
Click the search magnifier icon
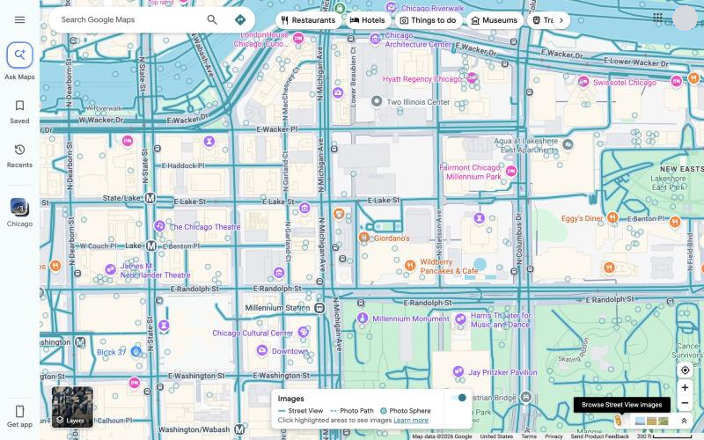[212, 19]
